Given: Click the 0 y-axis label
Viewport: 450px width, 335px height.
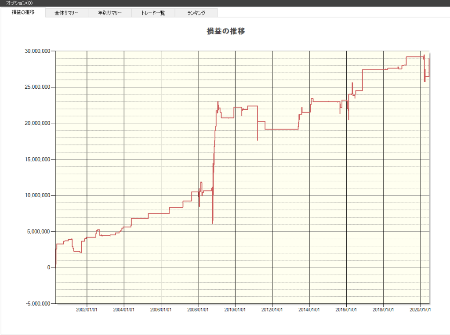Looking at the screenshot, I should pos(49,267).
